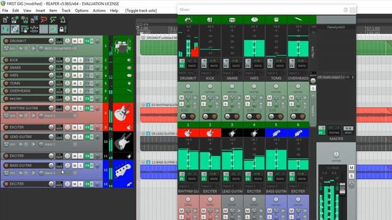Open the Track menu
This screenshot has height=220, width=392.
pyautogui.click(x=66, y=10)
